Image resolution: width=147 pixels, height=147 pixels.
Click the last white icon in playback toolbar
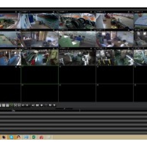[54, 105]
